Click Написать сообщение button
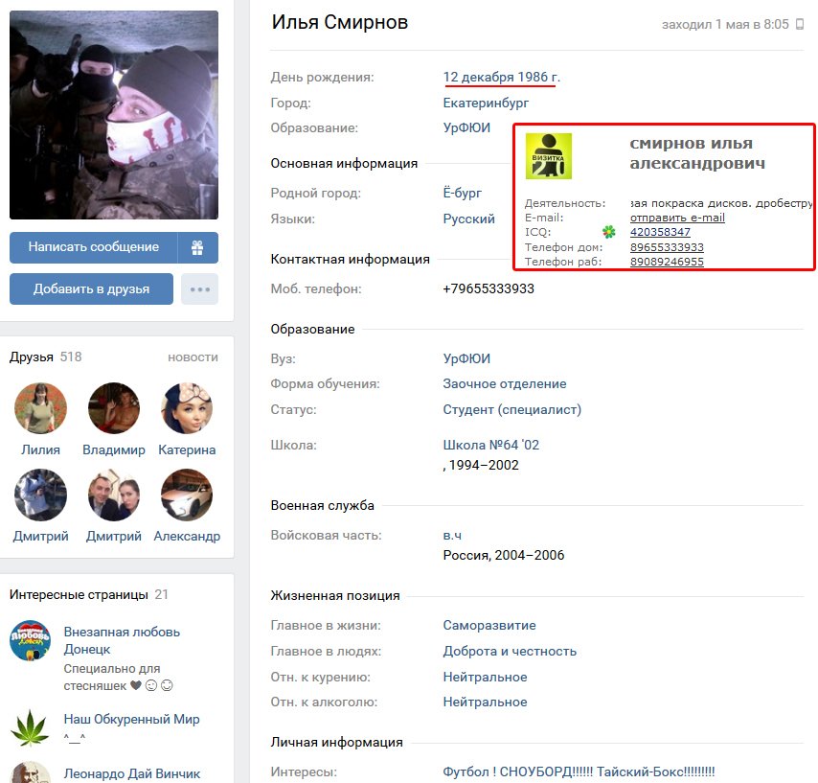Screen dimensions: 818x783 pyautogui.click(x=93, y=247)
